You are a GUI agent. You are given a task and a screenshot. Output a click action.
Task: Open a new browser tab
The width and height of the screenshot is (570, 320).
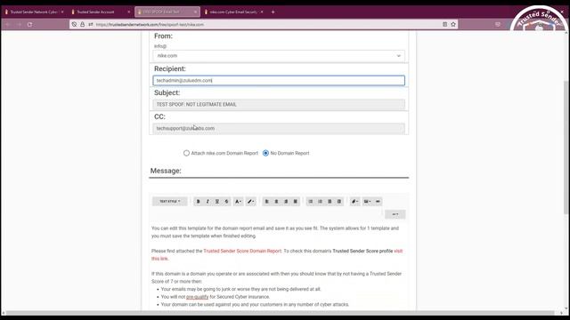[273, 12]
